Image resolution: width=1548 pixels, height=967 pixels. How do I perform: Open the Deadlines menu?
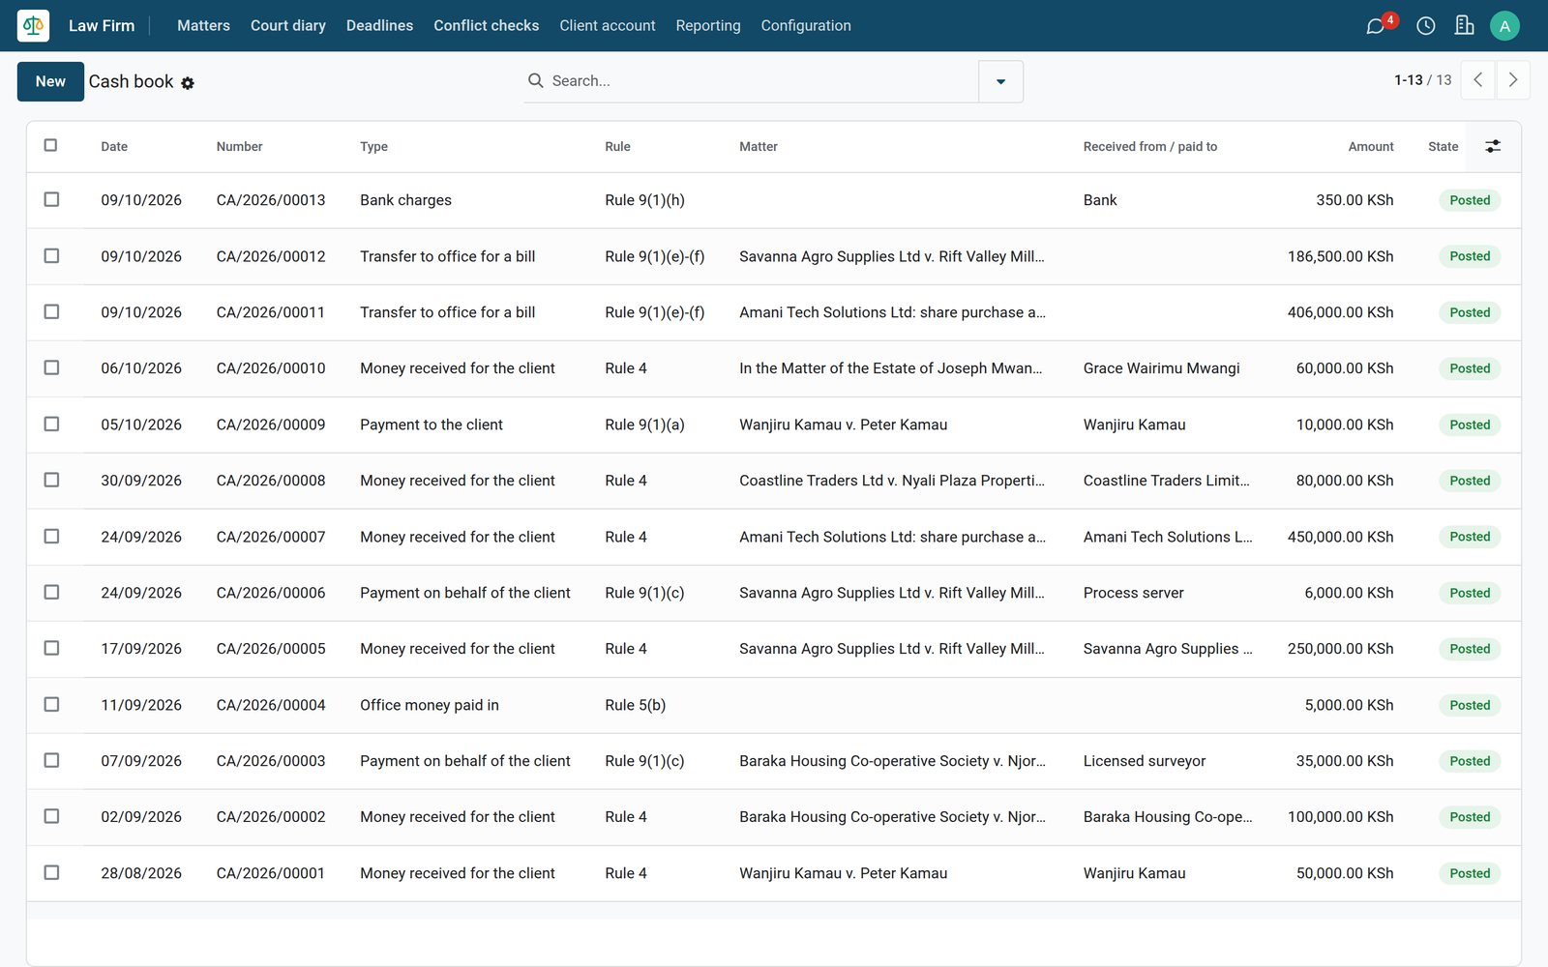point(379,26)
